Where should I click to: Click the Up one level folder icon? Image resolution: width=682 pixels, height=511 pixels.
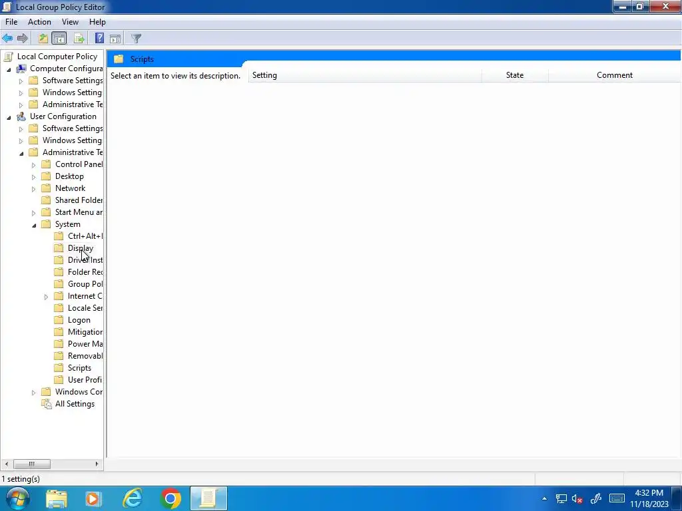pyautogui.click(x=43, y=38)
